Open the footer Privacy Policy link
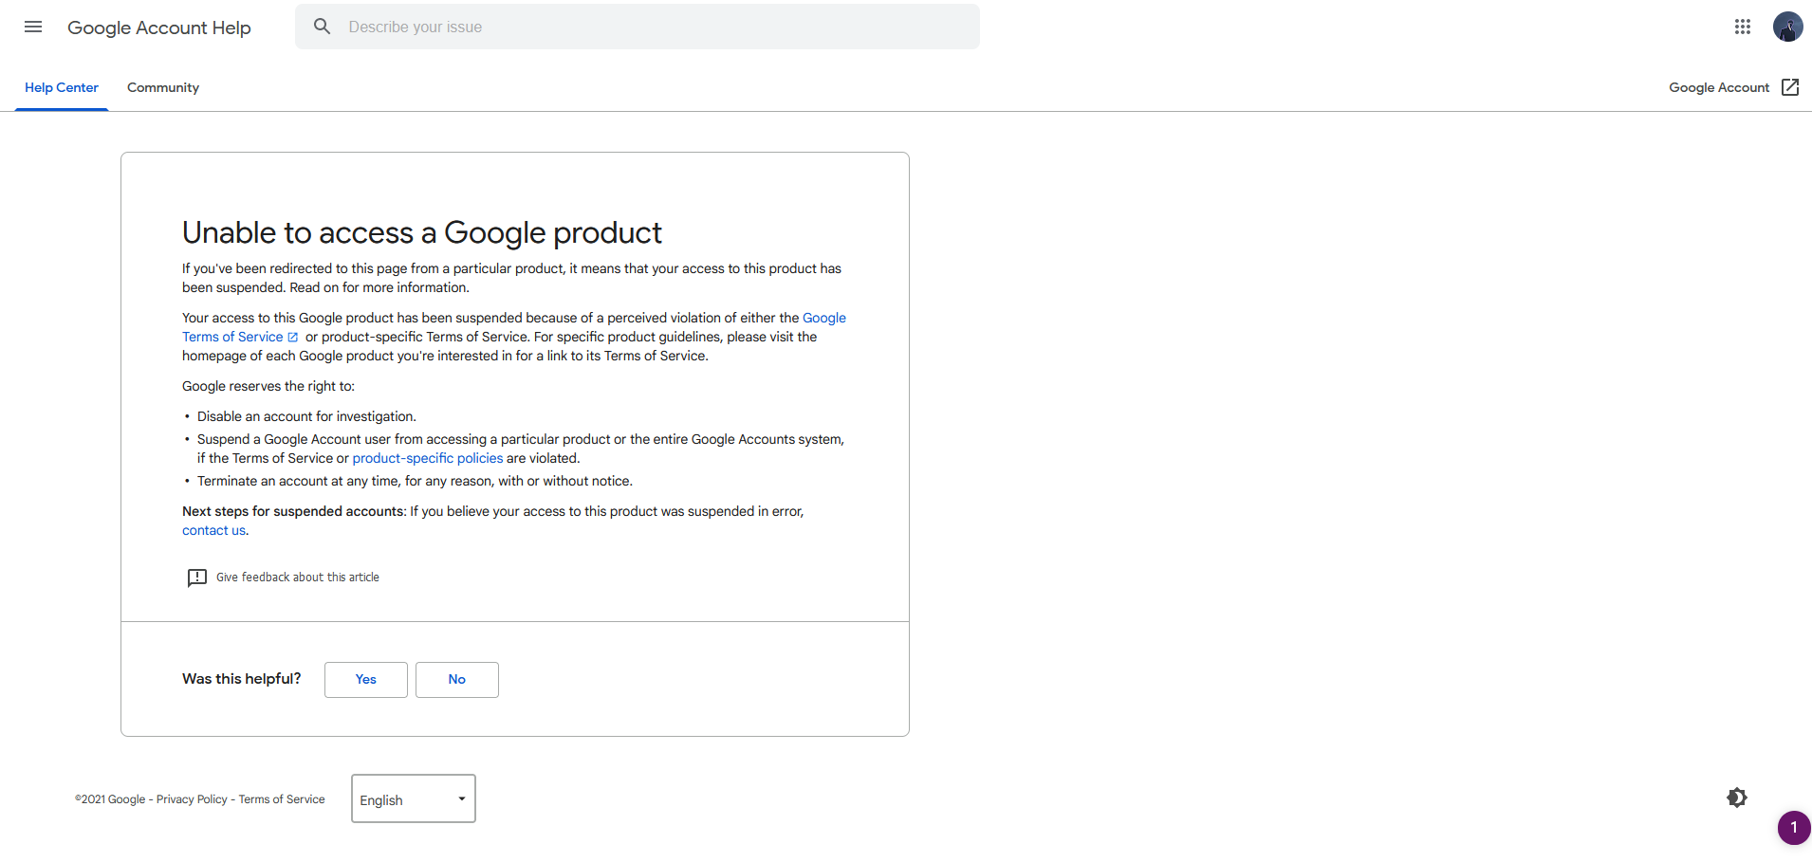 click(192, 799)
